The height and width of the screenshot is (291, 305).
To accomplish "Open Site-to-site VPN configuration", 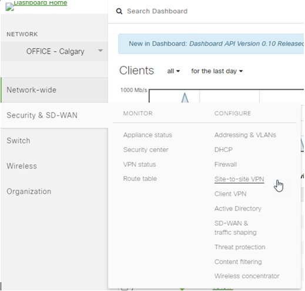I will [x=239, y=179].
